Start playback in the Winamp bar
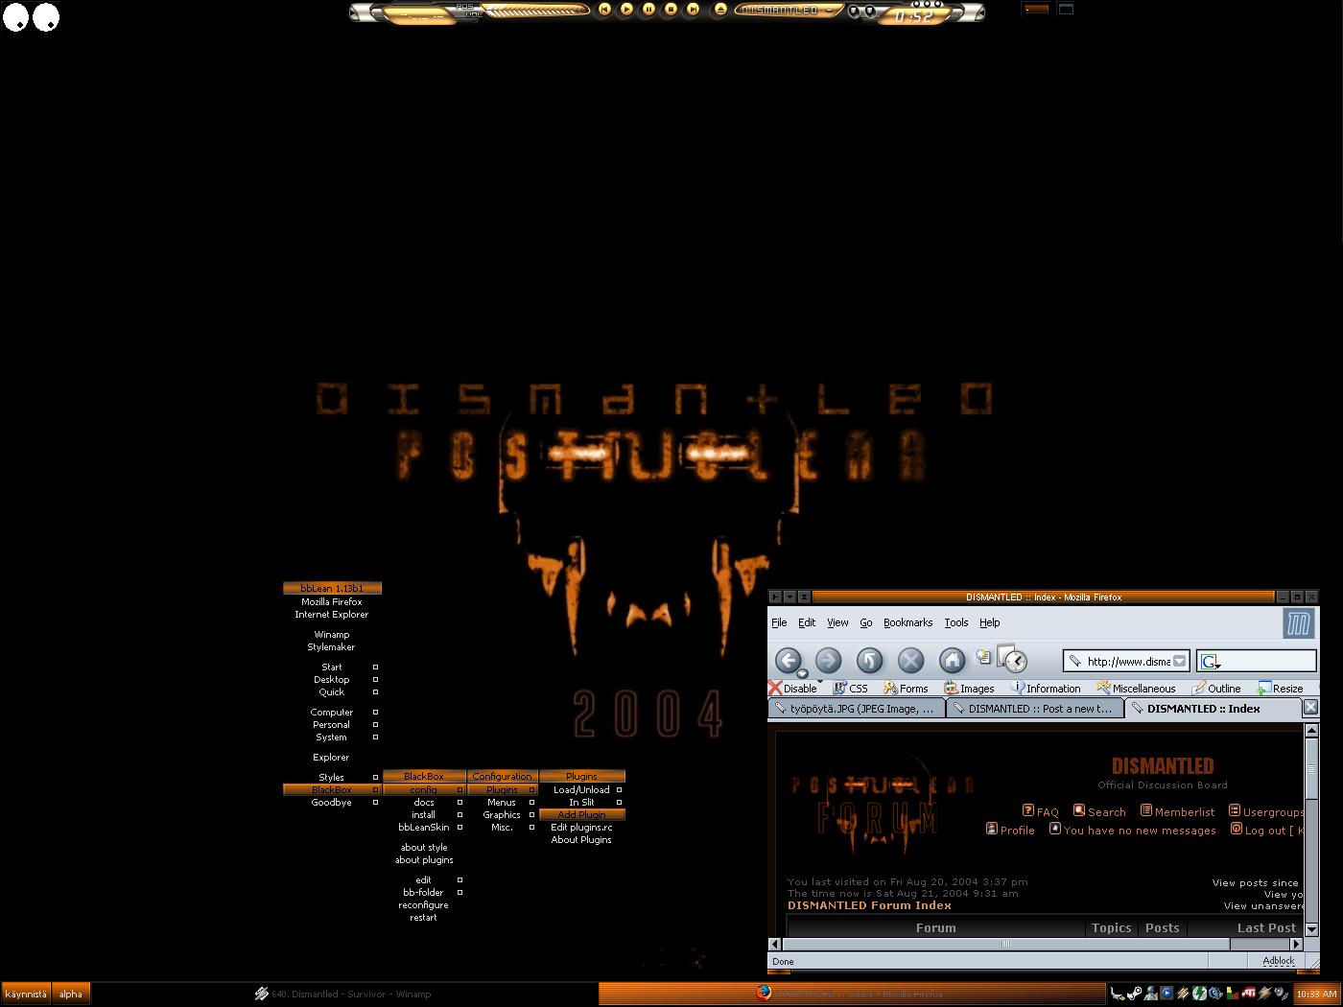The height and width of the screenshot is (1007, 1343). [626, 10]
